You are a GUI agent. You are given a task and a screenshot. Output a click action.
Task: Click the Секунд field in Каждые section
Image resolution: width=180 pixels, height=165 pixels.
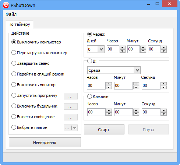click(151, 112)
